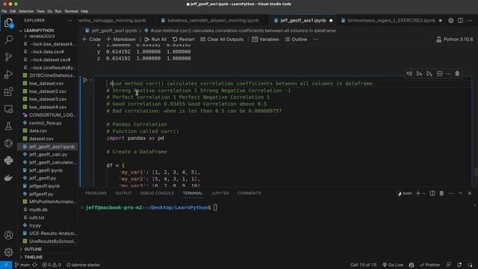478x269 pixels.
Task: Maximize the panel size chevron
Action: click(x=460, y=194)
